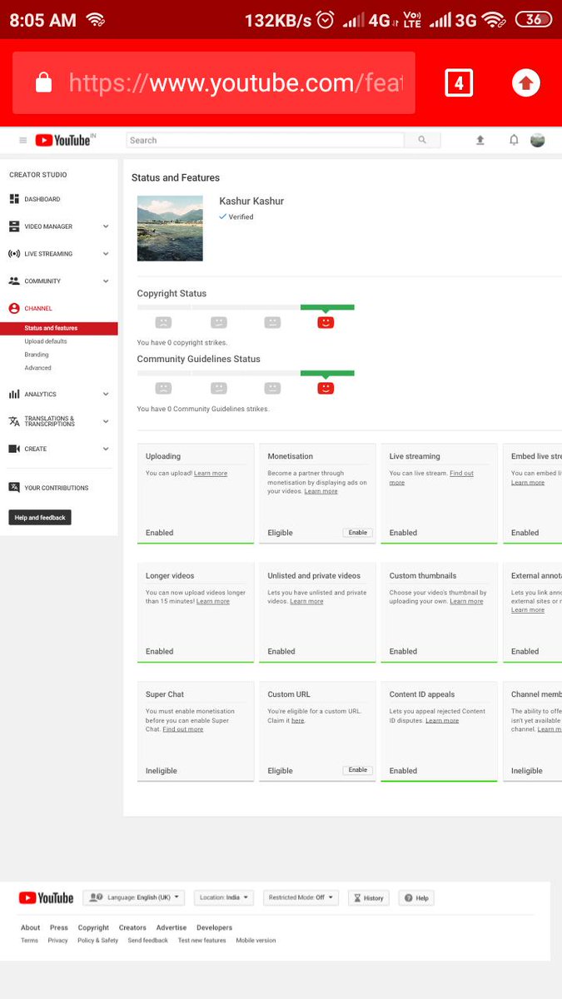The width and height of the screenshot is (562, 999).
Task: Click the Live Streaming broadcast icon
Action: (x=14, y=254)
